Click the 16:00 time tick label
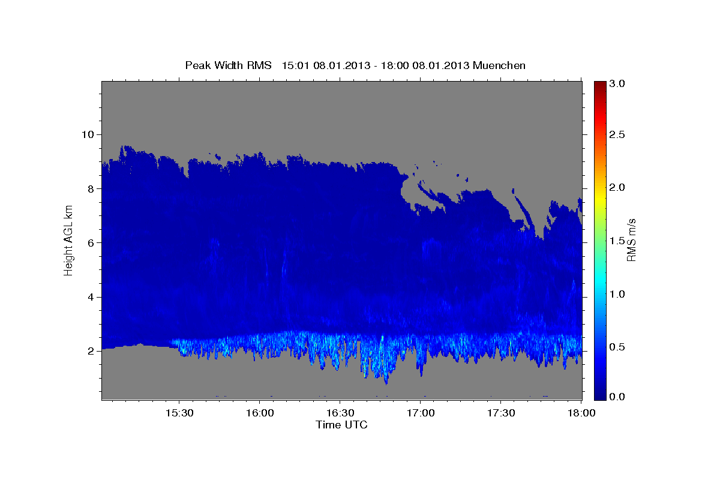The image size is (720, 480). click(260, 413)
